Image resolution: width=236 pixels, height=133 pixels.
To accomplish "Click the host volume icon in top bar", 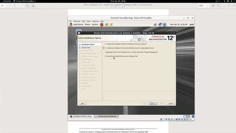I will [x=228, y=1].
